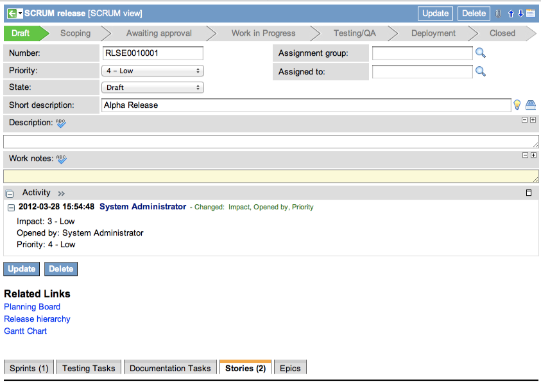Shrink Description field with minus box

(x=524, y=119)
